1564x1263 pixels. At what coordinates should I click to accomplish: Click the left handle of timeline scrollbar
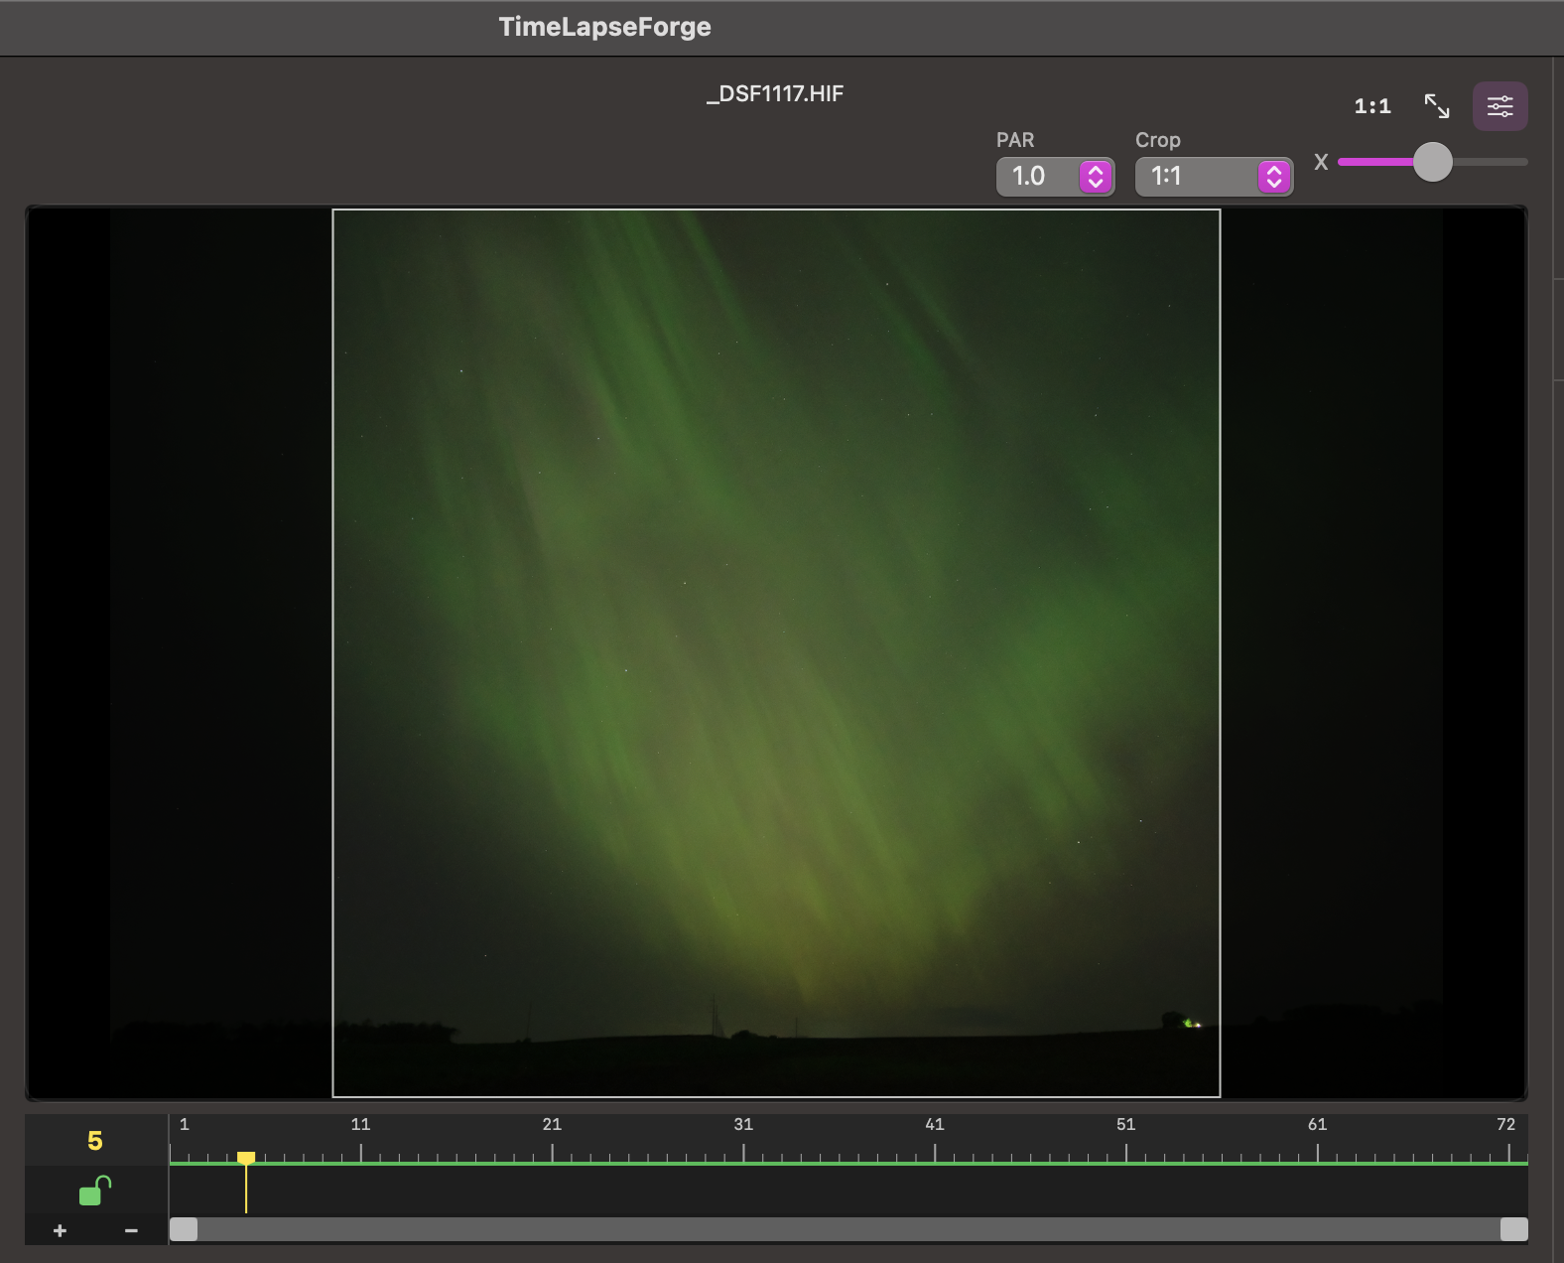pos(184,1229)
